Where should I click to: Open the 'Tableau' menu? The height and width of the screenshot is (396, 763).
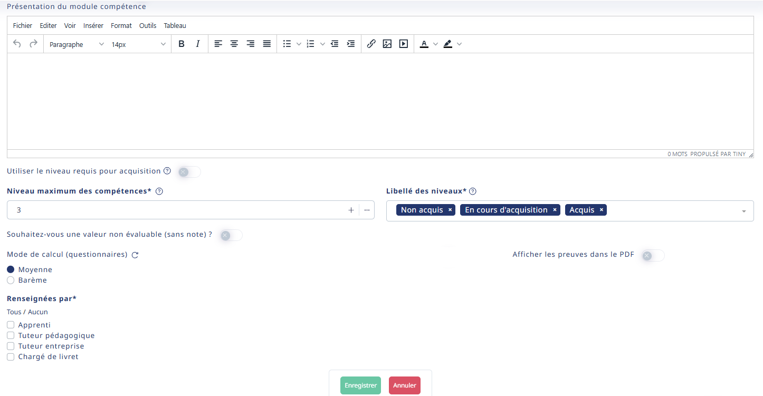pos(175,25)
